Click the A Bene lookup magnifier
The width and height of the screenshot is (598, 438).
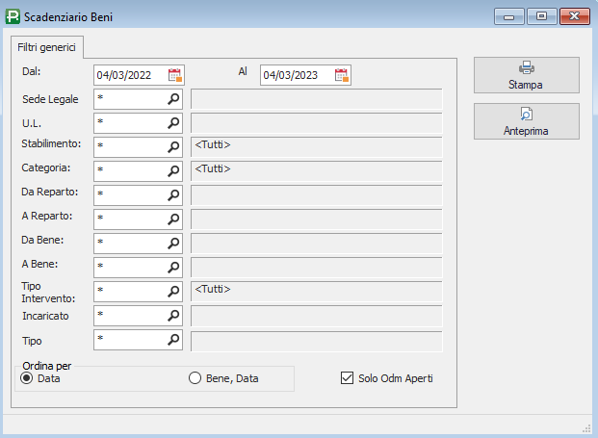(x=173, y=267)
